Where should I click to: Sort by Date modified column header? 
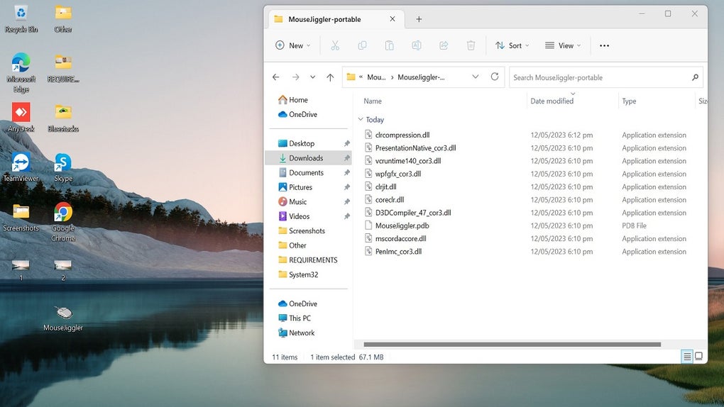552,101
